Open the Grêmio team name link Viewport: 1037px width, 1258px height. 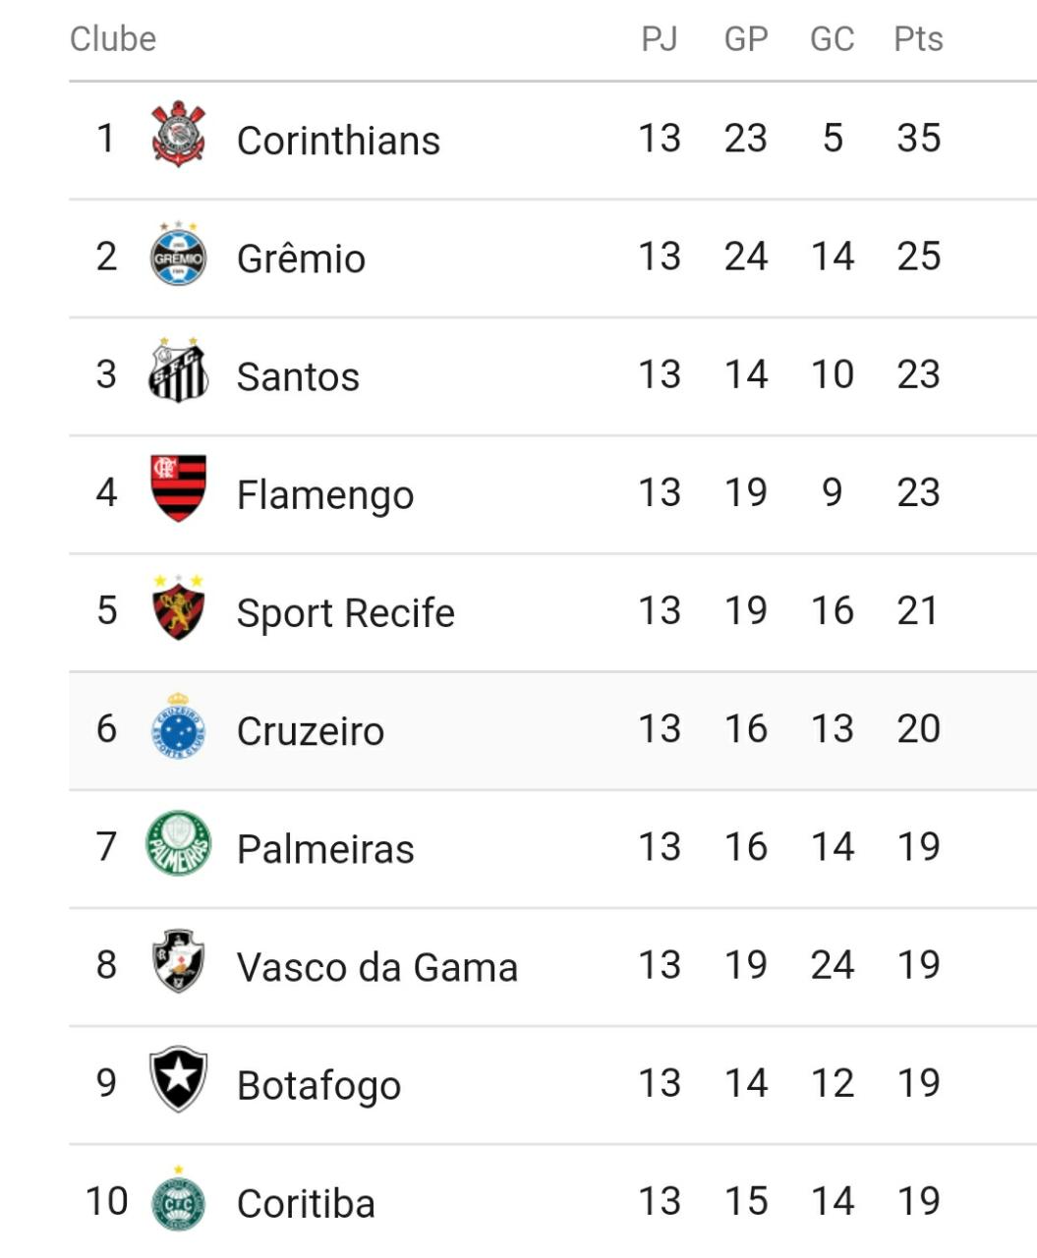302,258
